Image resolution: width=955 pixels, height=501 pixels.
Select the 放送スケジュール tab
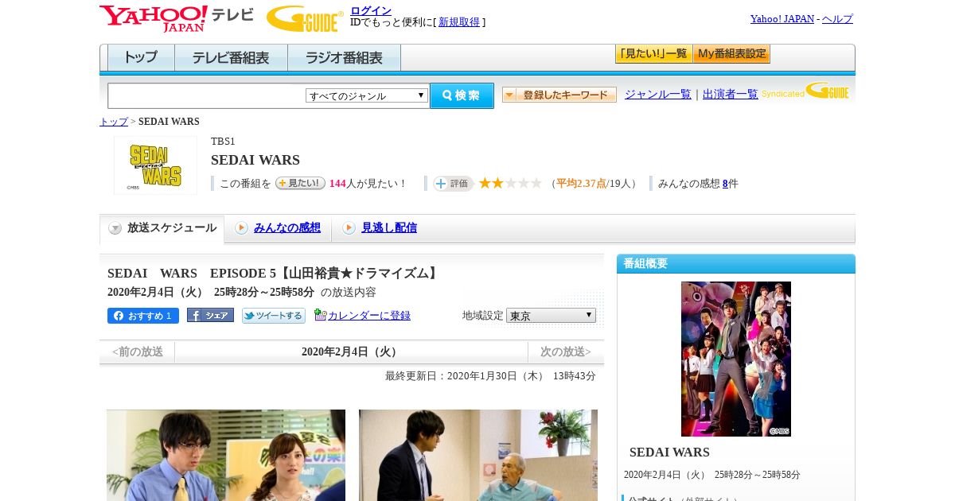click(x=162, y=228)
